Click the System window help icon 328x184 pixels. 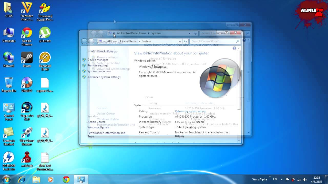[234, 48]
